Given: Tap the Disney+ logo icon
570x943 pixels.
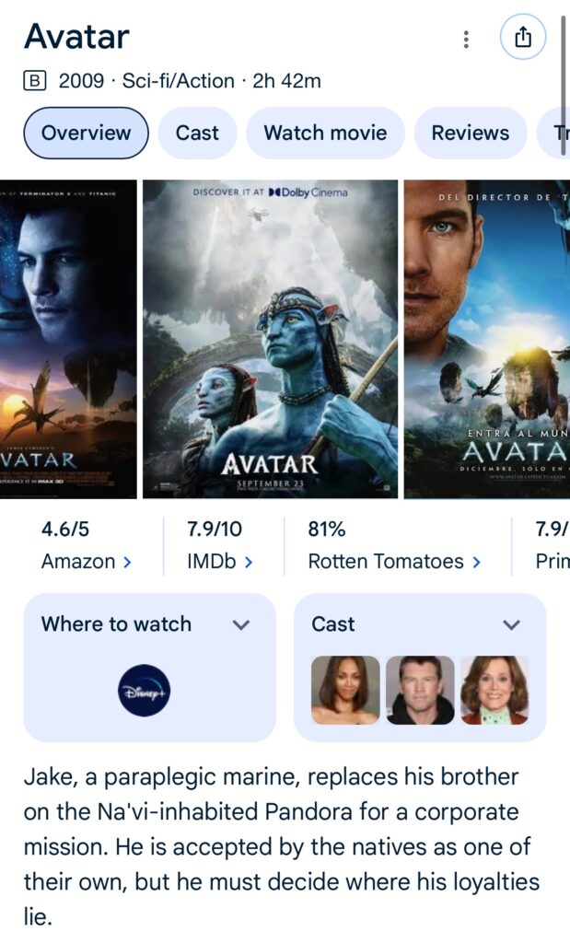Looking at the screenshot, I should click(145, 691).
